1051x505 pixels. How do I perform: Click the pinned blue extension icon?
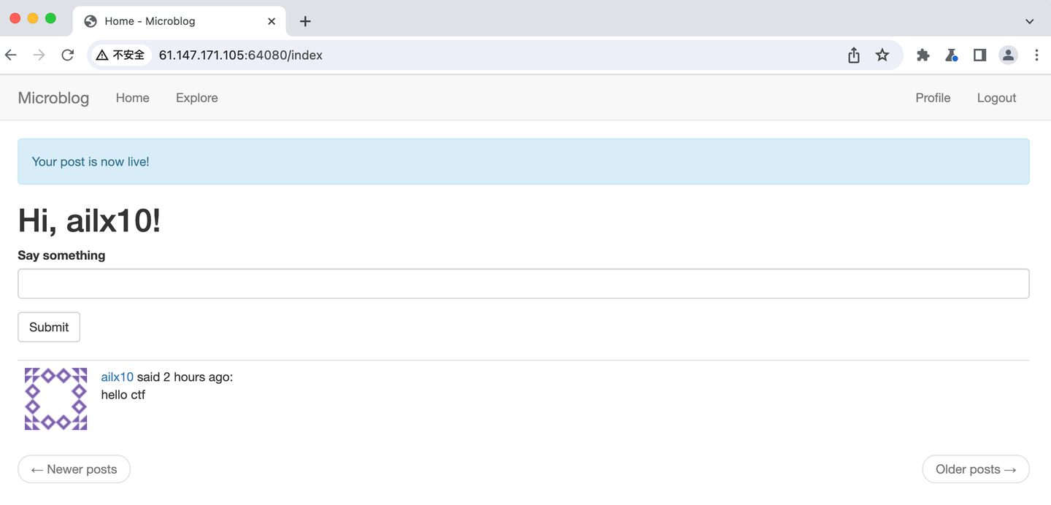(x=951, y=55)
